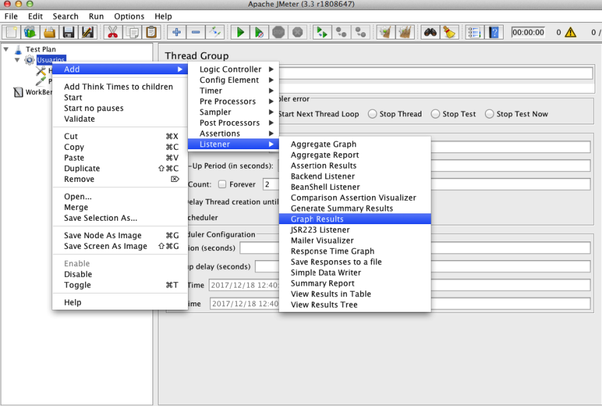Click the yellow warning triangle icon
The width and height of the screenshot is (602, 406).
pyautogui.click(x=571, y=32)
